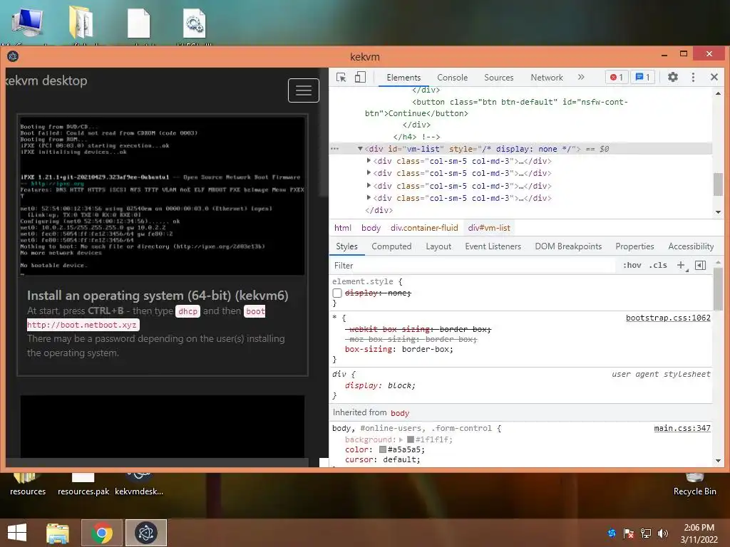730x547 pixels.
Task: Open the main.css:347 source link
Action: point(682,428)
